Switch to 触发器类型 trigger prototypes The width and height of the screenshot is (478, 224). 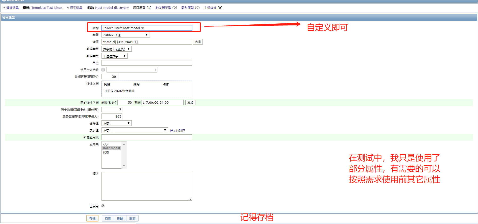[163, 8]
